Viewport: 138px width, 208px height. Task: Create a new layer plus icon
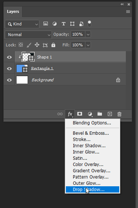pyautogui.click(x=110, y=114)
